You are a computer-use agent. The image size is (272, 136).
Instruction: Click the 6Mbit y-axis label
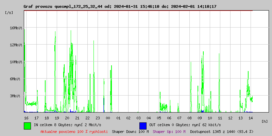click(16, 79)
